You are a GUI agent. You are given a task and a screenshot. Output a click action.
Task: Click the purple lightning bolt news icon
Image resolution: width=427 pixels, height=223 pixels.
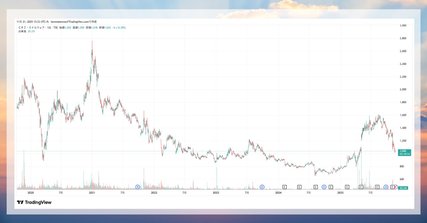pos(396,187)
